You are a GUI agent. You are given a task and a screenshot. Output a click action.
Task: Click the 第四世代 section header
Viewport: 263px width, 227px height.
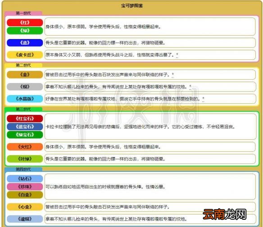pyautogui.click(x=23, y=170)
